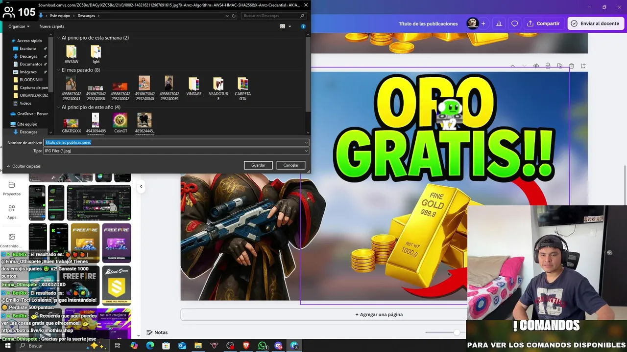The width and height of the screenshot is (627, 352).
Task: Click the Guardar button
Action: (258, 165)
